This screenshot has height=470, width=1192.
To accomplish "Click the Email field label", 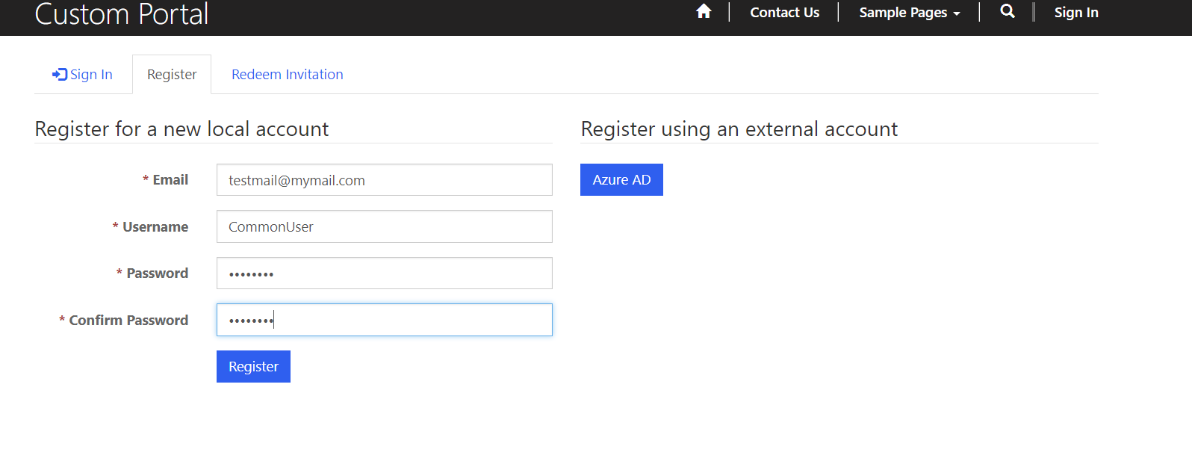I will pos(170,180).
